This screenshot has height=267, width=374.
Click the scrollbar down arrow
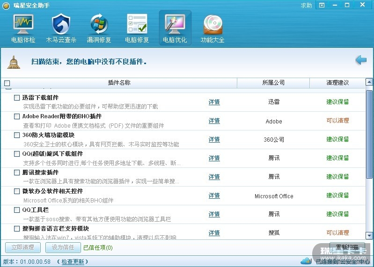369,236
